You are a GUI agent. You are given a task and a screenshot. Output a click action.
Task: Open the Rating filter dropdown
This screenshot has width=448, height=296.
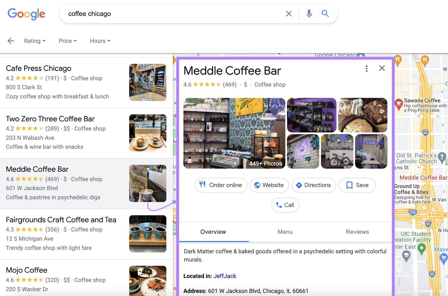point(34,41)
